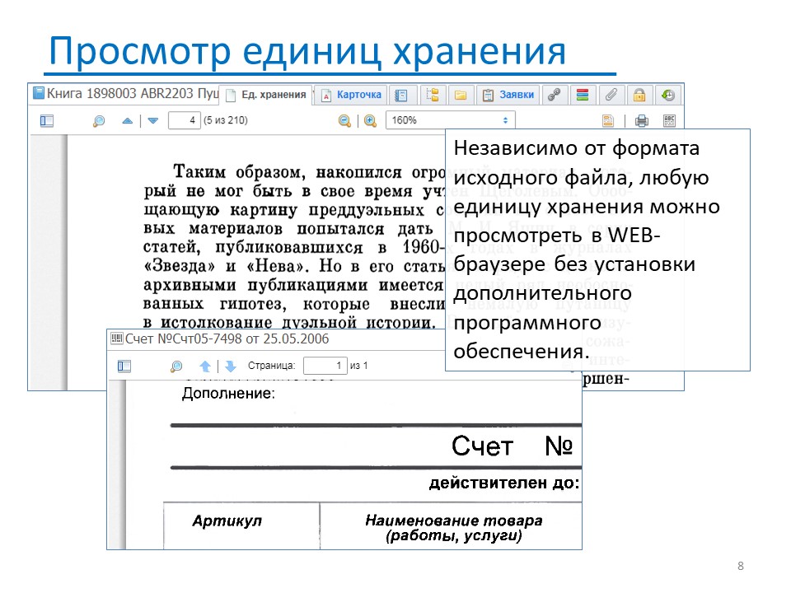The height and width of the screenshot is (593, 791).
Task: Open the Заявки tab
Action: click(508, 95)
